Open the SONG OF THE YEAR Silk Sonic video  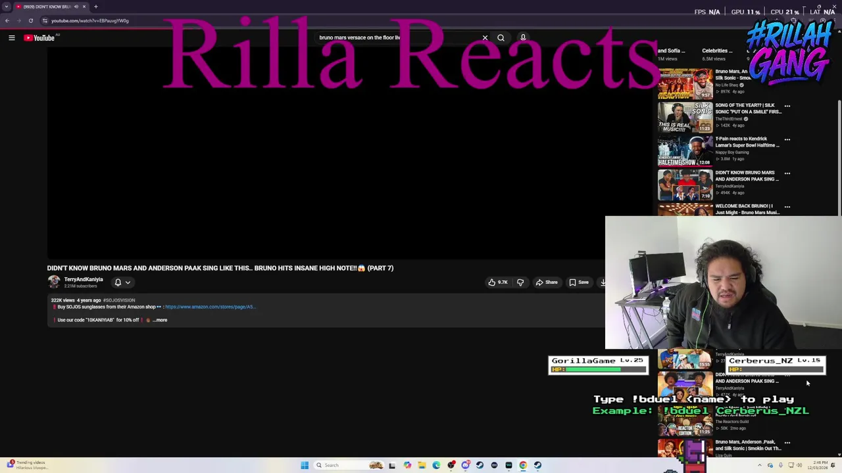click(x=748, y=108)
